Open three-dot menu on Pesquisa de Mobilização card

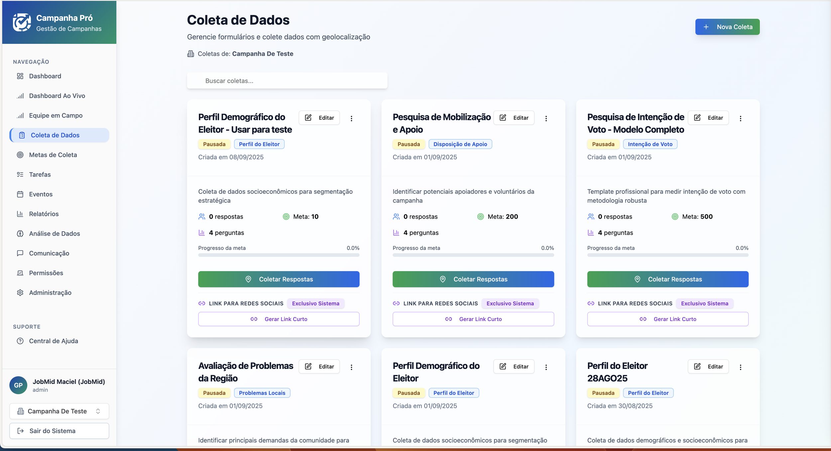(546, 118)
